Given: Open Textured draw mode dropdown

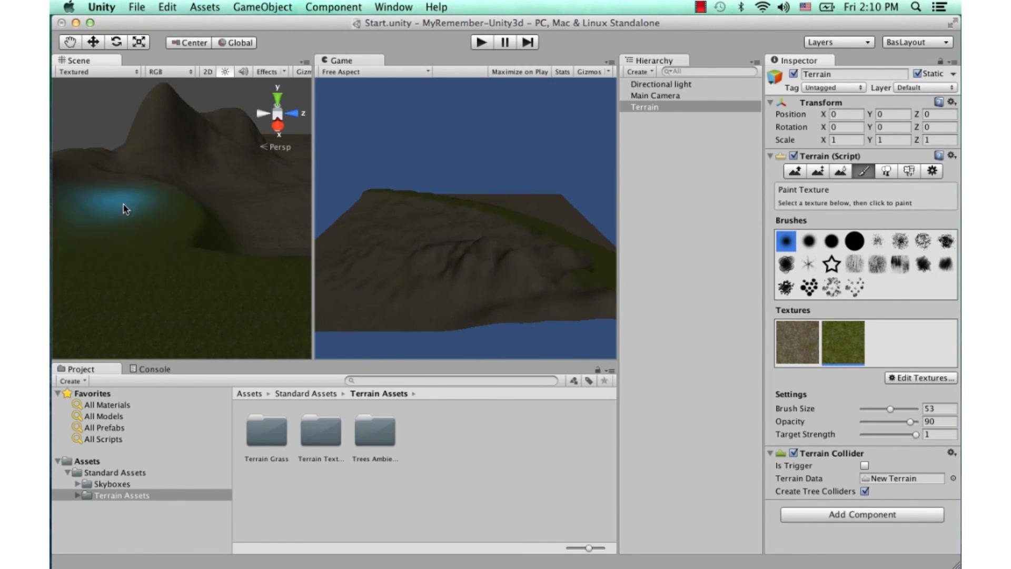Looking at the screenshot, I should [98, 72].
